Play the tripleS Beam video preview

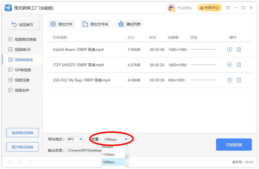pyautogui.click(x=229, y=49)
